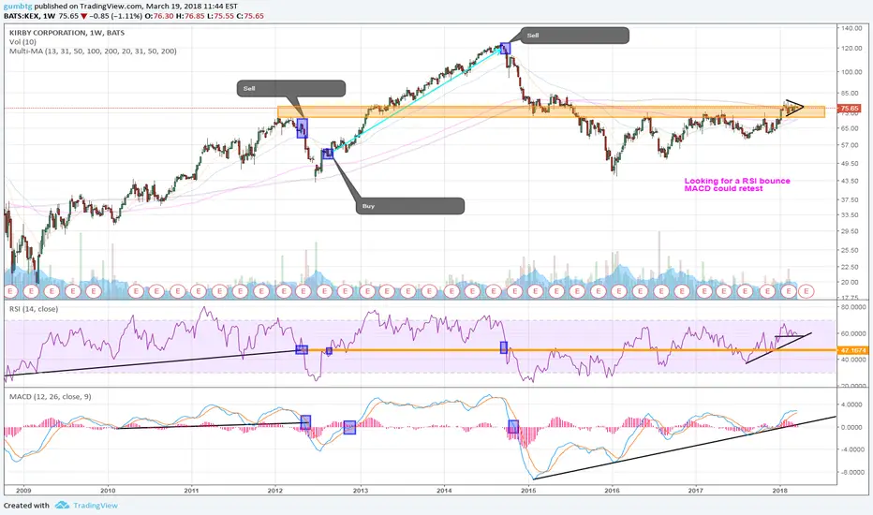Click the 100.00 price axis value
This screenshot has height=515, width=873.
851,72
